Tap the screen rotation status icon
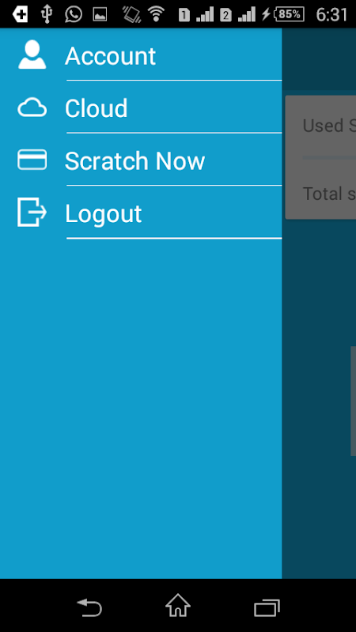This screenshot has width=356, height=632. coord(131,14)
